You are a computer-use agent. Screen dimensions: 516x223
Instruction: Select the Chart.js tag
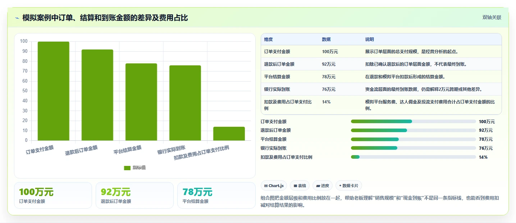(x=274, y=186)
